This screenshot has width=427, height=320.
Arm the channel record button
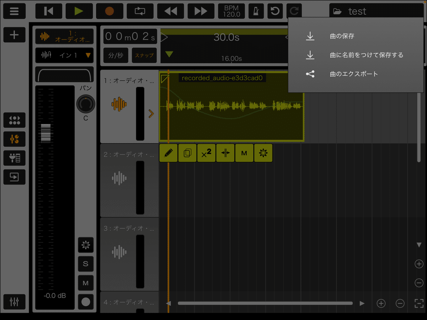tap(86, 302)
